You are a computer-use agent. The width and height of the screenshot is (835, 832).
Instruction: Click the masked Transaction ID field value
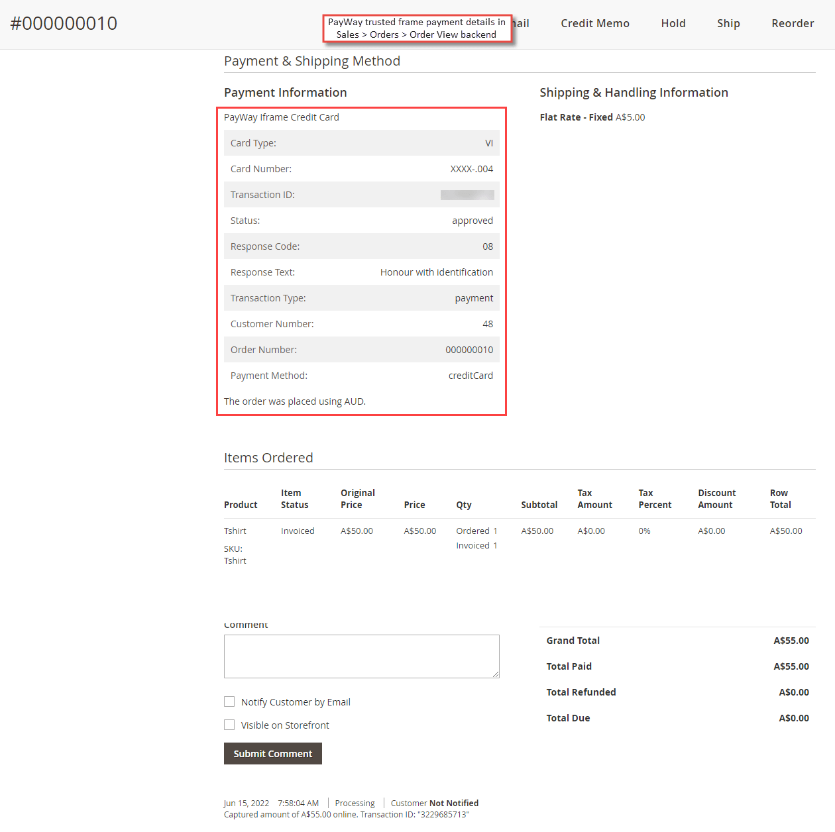pos(468,195)
